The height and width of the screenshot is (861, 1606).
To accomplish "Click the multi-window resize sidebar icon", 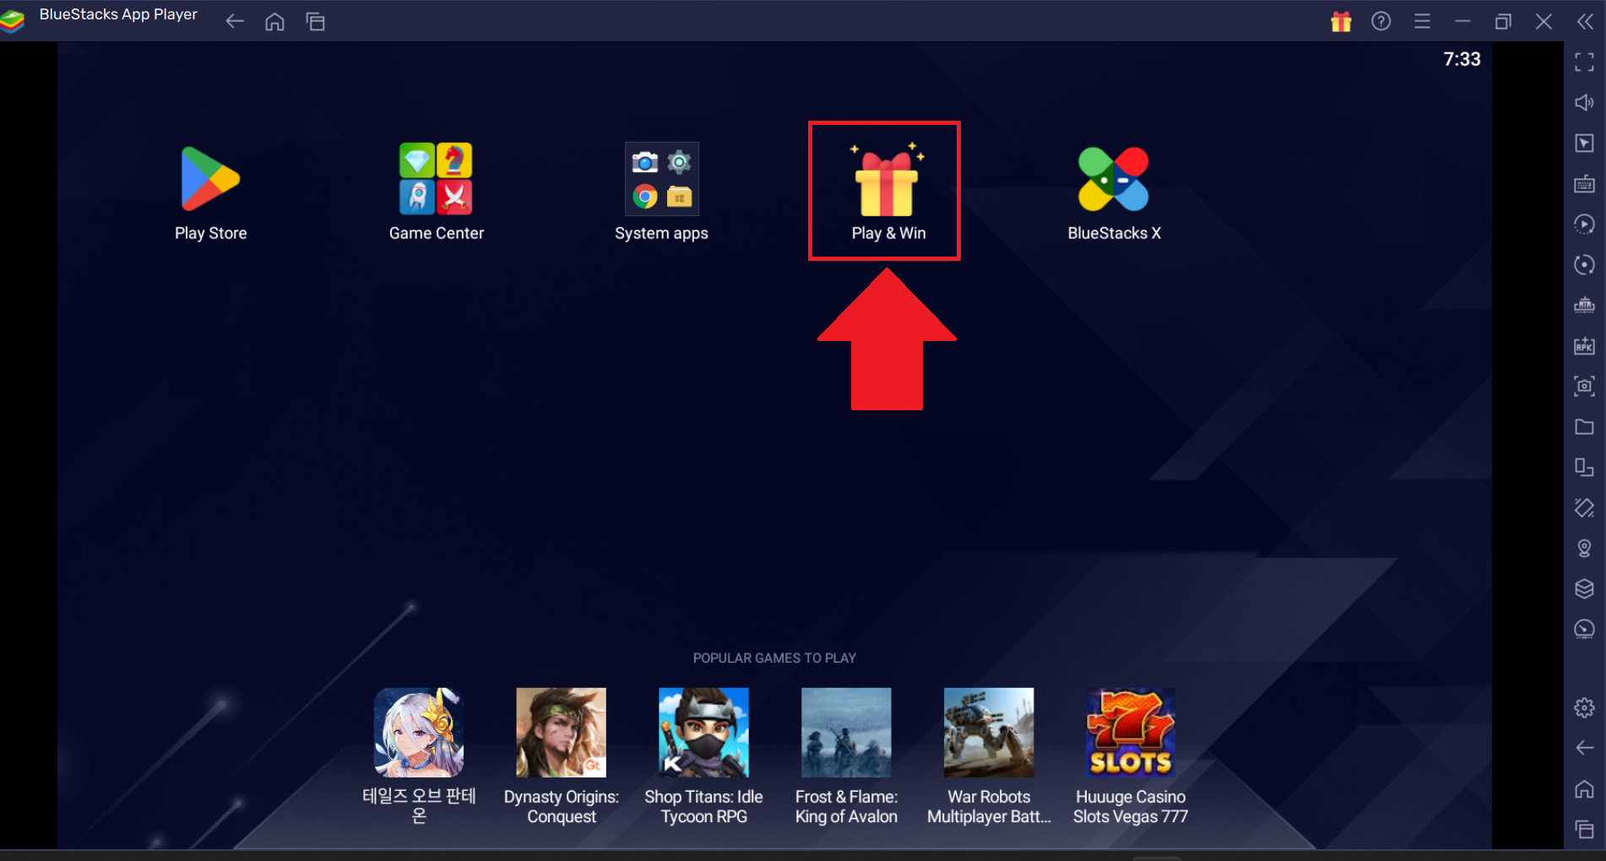I will pyautogui.click(x=1584, y=467).
